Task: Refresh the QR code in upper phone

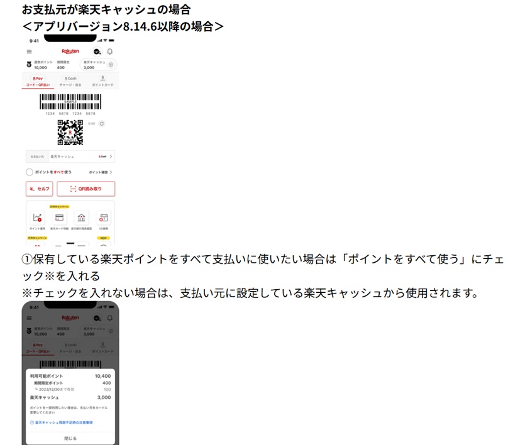Action: tap(102, 124)
